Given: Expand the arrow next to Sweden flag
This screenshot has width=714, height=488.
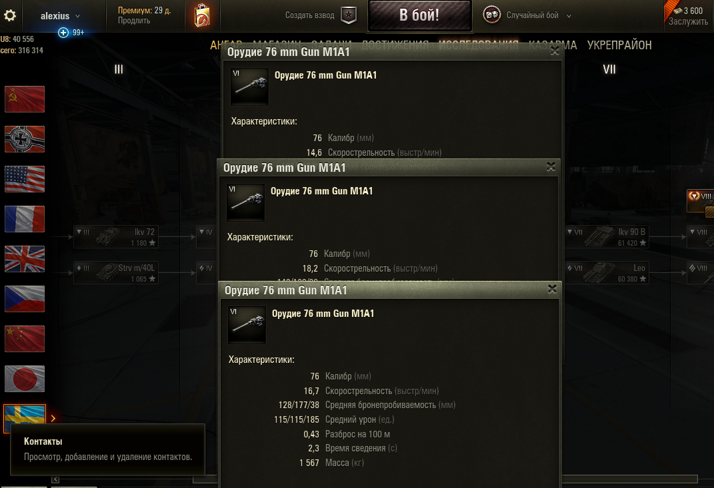Looking at the screenshot, I should pyautogui.click(x=53, y=418).
